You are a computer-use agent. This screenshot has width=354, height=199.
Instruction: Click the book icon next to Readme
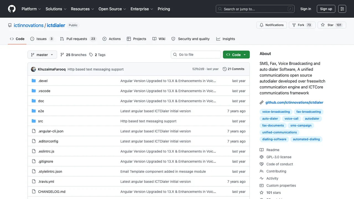click(262, 150)
